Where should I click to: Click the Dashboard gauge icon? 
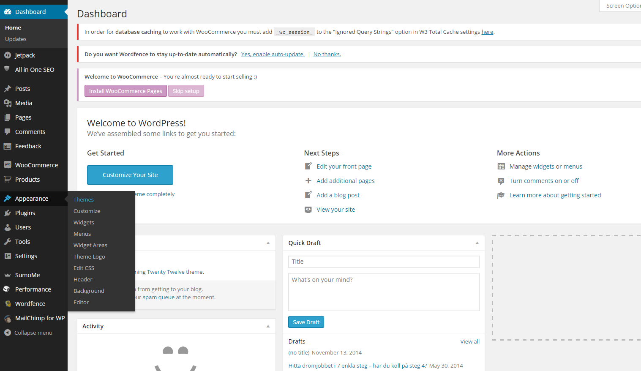[8, 12]
